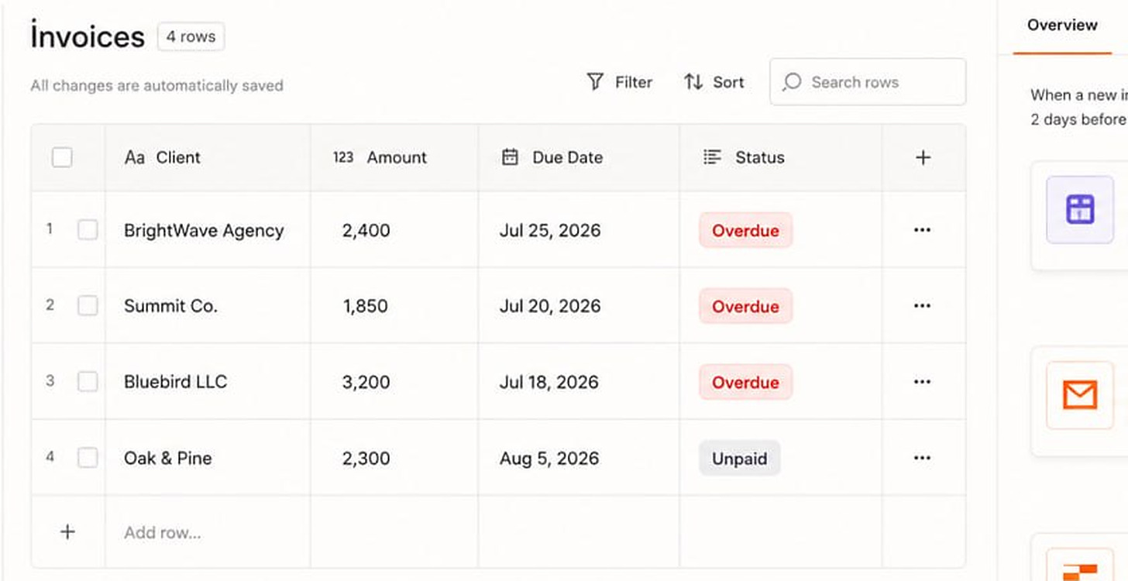Toggle the select-all checkbox in header
Viewport: 1128px width, 581px height.
click(x=62, y=157)
